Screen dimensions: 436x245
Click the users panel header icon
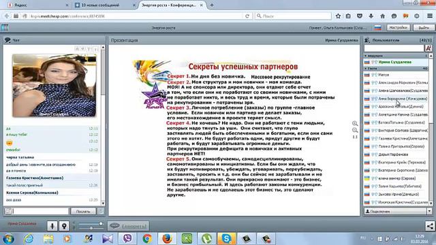tap(367, 40)
